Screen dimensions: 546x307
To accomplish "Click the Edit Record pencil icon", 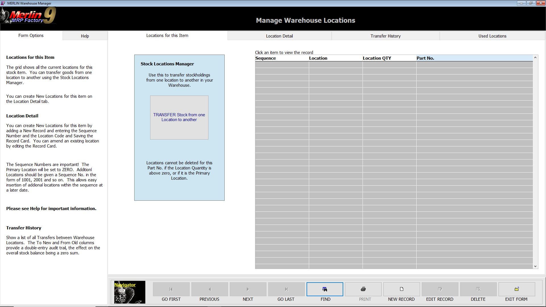I will click(440, 289).
